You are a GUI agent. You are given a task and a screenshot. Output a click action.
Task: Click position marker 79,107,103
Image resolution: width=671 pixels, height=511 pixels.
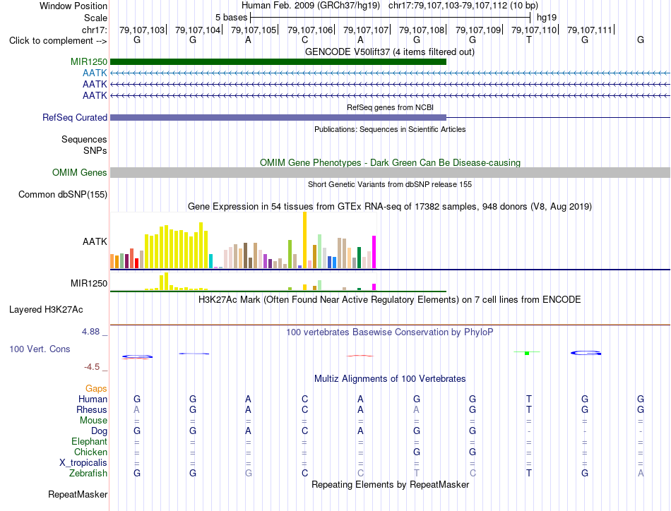[x=143, y=30]
